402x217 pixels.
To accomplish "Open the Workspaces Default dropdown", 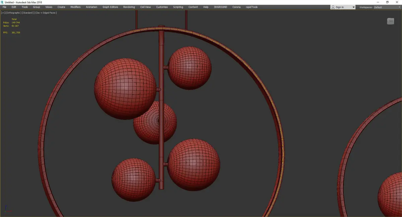I will click(387, 7).
